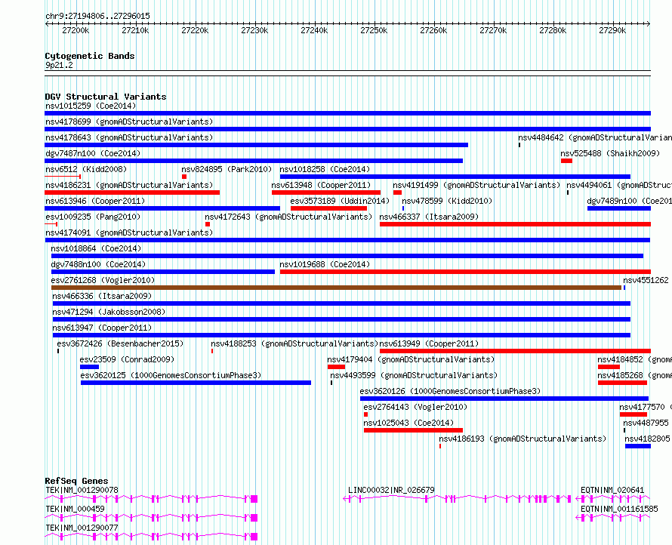
Task: Click nsv1018864 (Coe2014) variant label
Action: point(96,248)
